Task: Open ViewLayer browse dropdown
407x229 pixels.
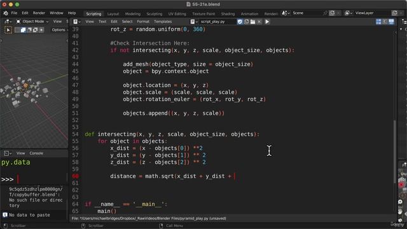Action: tap(348, 13)
